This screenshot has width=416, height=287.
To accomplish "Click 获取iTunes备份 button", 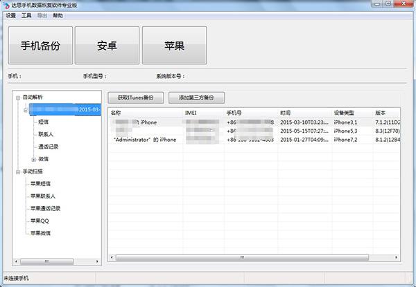I will click(x=136, y=98).
